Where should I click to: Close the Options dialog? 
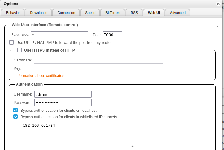tap(218, 4)
